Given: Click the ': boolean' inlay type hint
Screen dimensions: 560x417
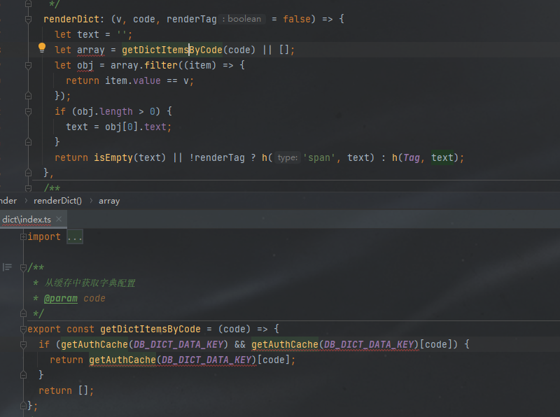Looking at the screenshot, I should [x=241, y=19].
